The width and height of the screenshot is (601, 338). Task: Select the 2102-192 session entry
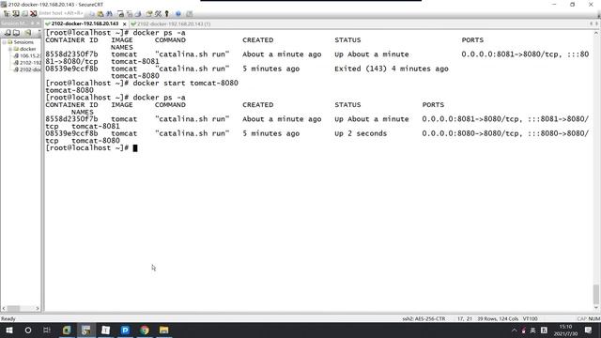click(30, 63)
